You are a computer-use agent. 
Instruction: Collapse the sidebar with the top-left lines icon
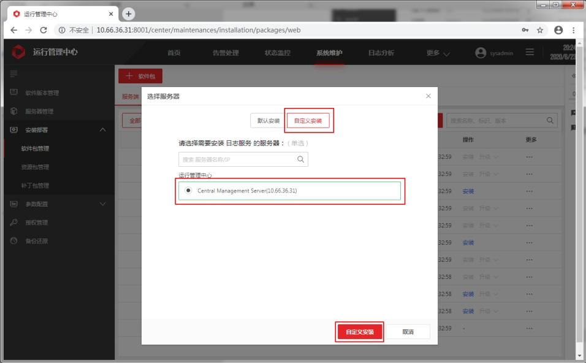[13, 74]
